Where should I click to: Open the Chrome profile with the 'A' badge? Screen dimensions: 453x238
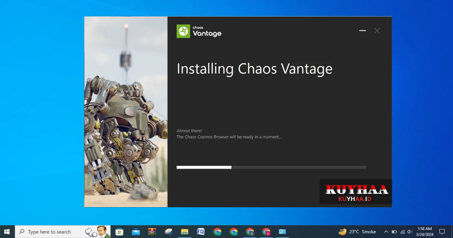tap(234, 232)
